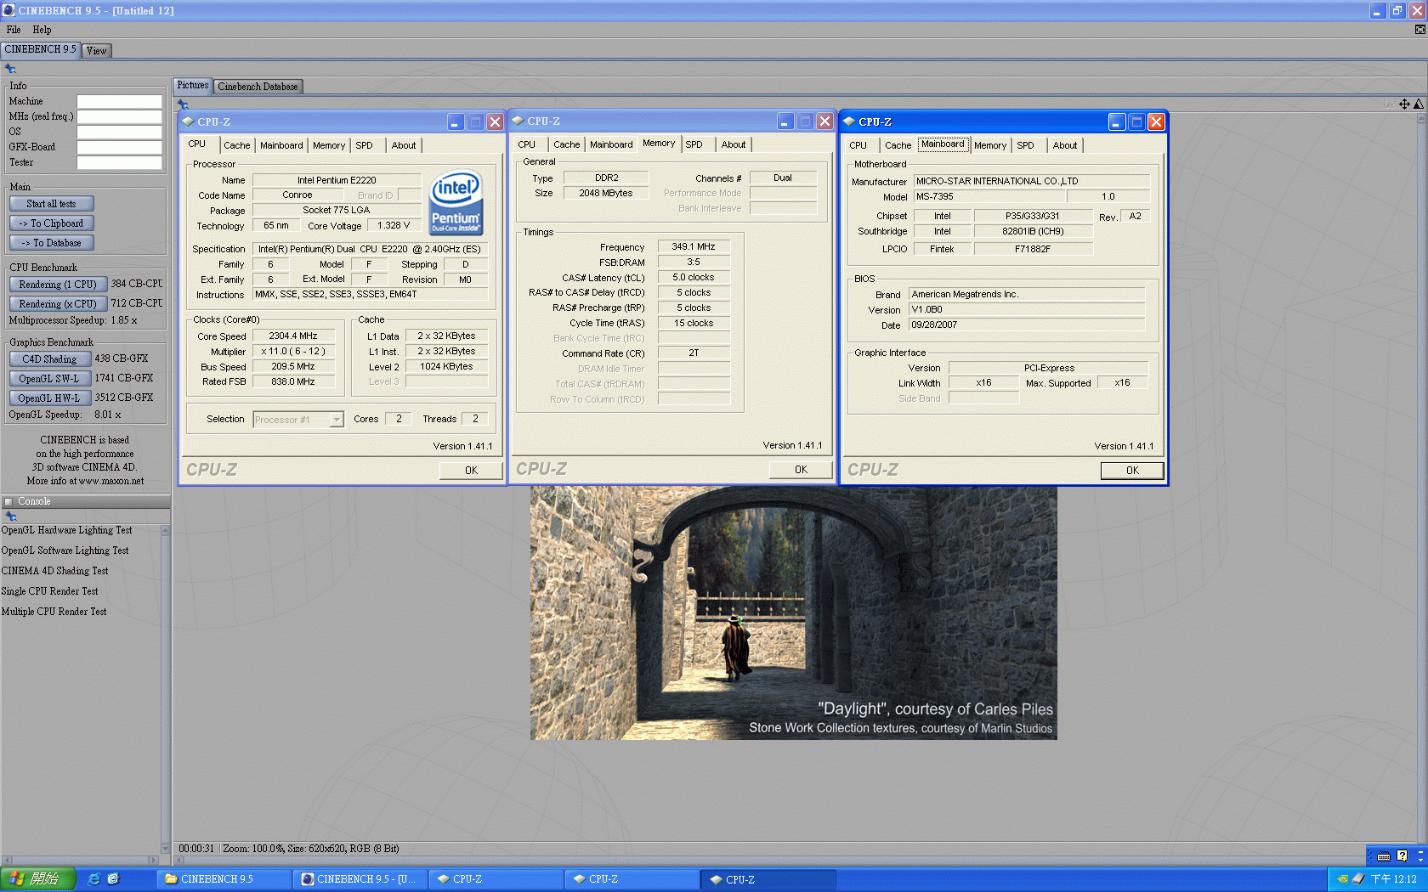Open Memory tab in Mainboard CPU-Z window
This screenshot has height=892, width=1428.
tap(990, 145)
